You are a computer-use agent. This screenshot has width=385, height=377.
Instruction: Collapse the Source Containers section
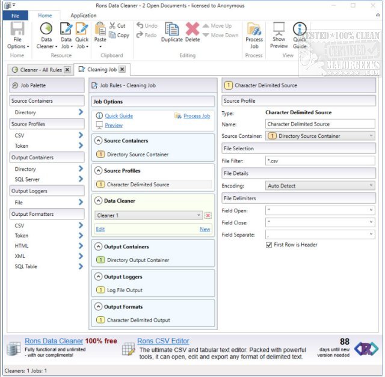coord(98,141)
